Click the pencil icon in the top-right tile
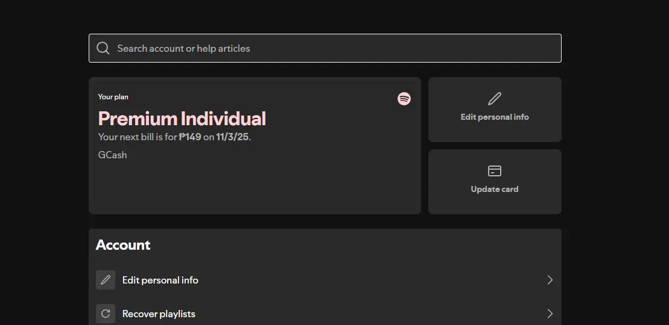 coord(495,99)
